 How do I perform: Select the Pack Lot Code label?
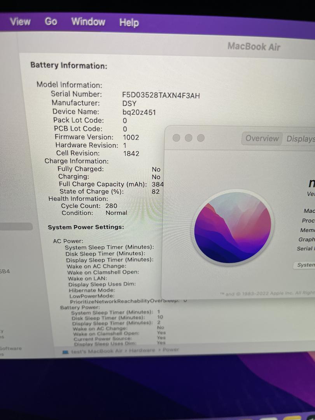pyautogui.click(x=79, y=120)
